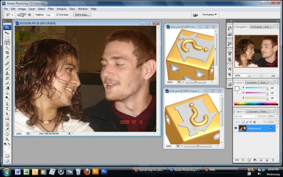Select the Rectangular Marquee tool
Viewport: 283px width, 177px height.
7,38
